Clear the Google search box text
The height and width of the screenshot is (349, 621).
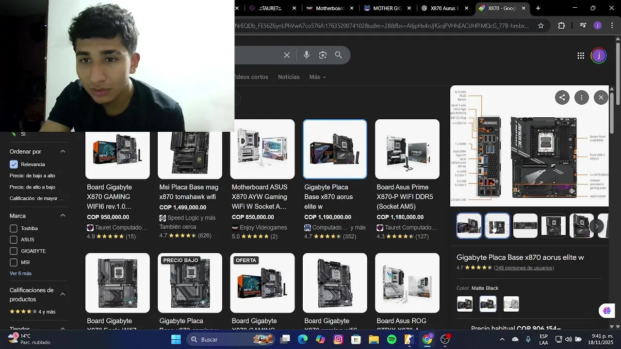pos(287,55)
